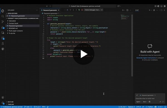Open Explorer Views and More Actions ellipsis
The width and height of the screenshot is (167, 108).
tap(37, 10)
